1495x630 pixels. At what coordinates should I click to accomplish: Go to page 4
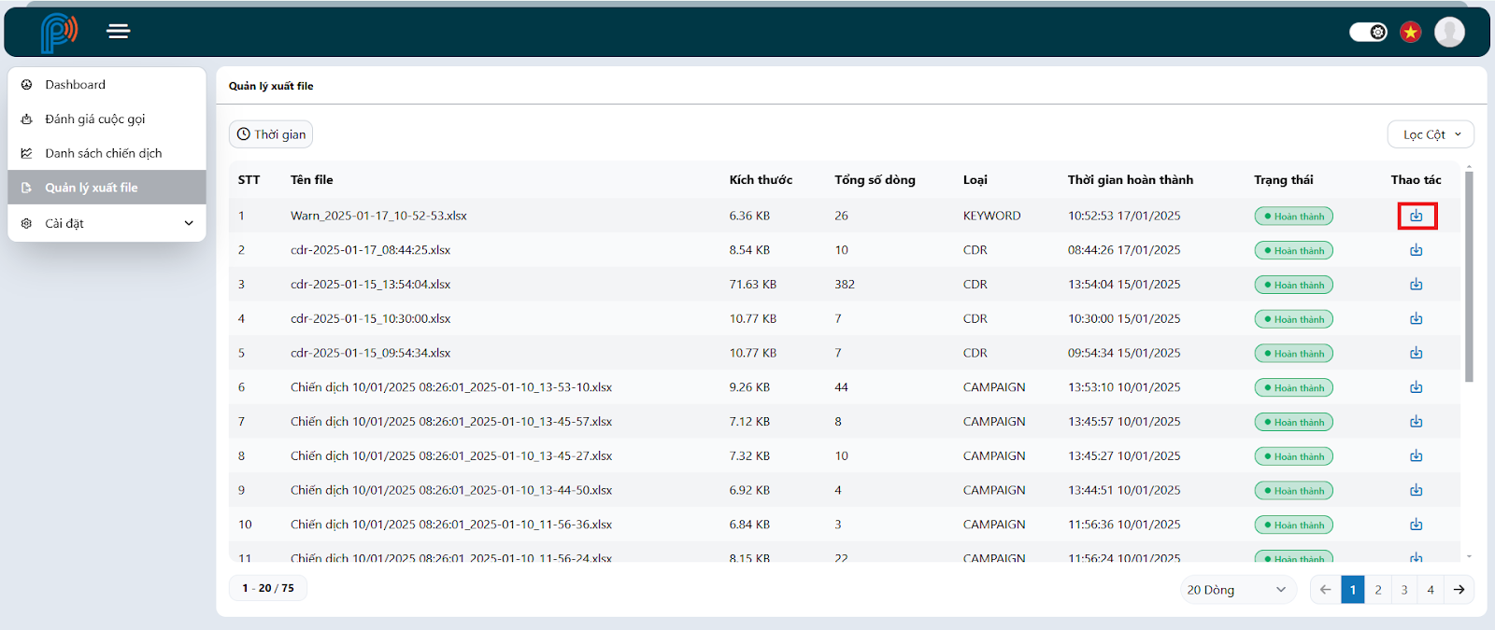[x=1431, y=590]
